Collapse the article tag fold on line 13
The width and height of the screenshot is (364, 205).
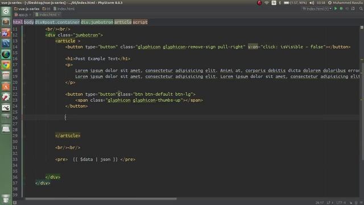(24, 41)
